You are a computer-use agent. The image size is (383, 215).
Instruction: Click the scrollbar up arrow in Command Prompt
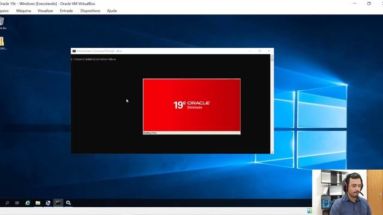[x=272, y=56]
